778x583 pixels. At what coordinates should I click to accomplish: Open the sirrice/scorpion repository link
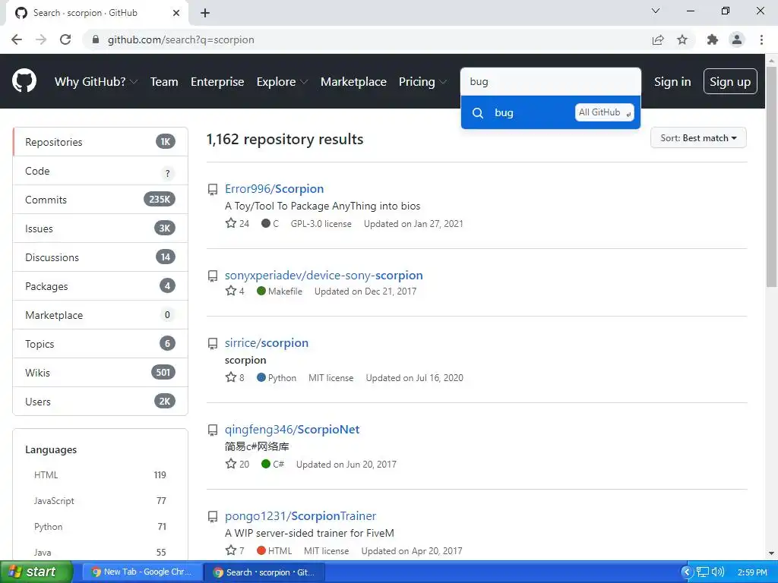pos(267,343)
